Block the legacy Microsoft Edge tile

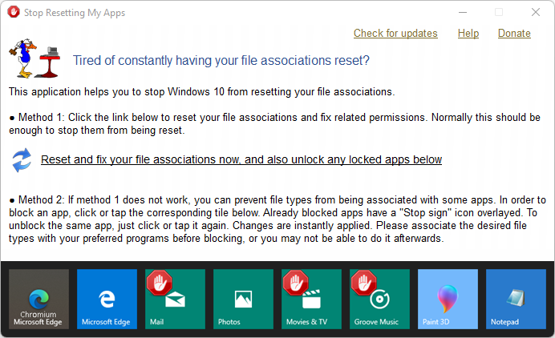[x=107, y=299]
